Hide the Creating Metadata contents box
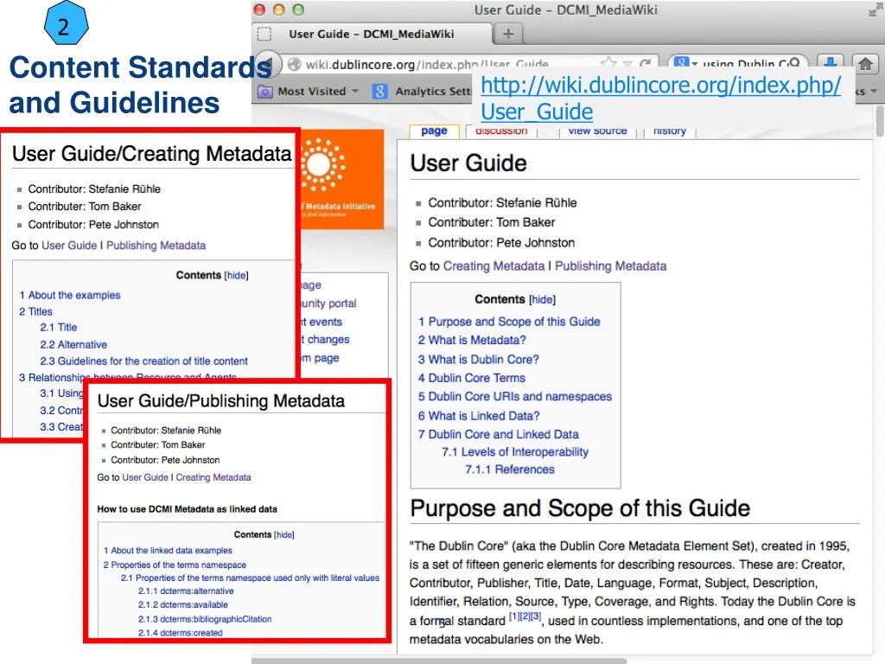Image resolution: width=885 pixels, height=664 pixels. pos(236,275)
